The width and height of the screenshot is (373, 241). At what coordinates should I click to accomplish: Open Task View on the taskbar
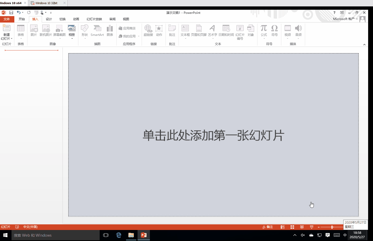click(x=106, y=235)
